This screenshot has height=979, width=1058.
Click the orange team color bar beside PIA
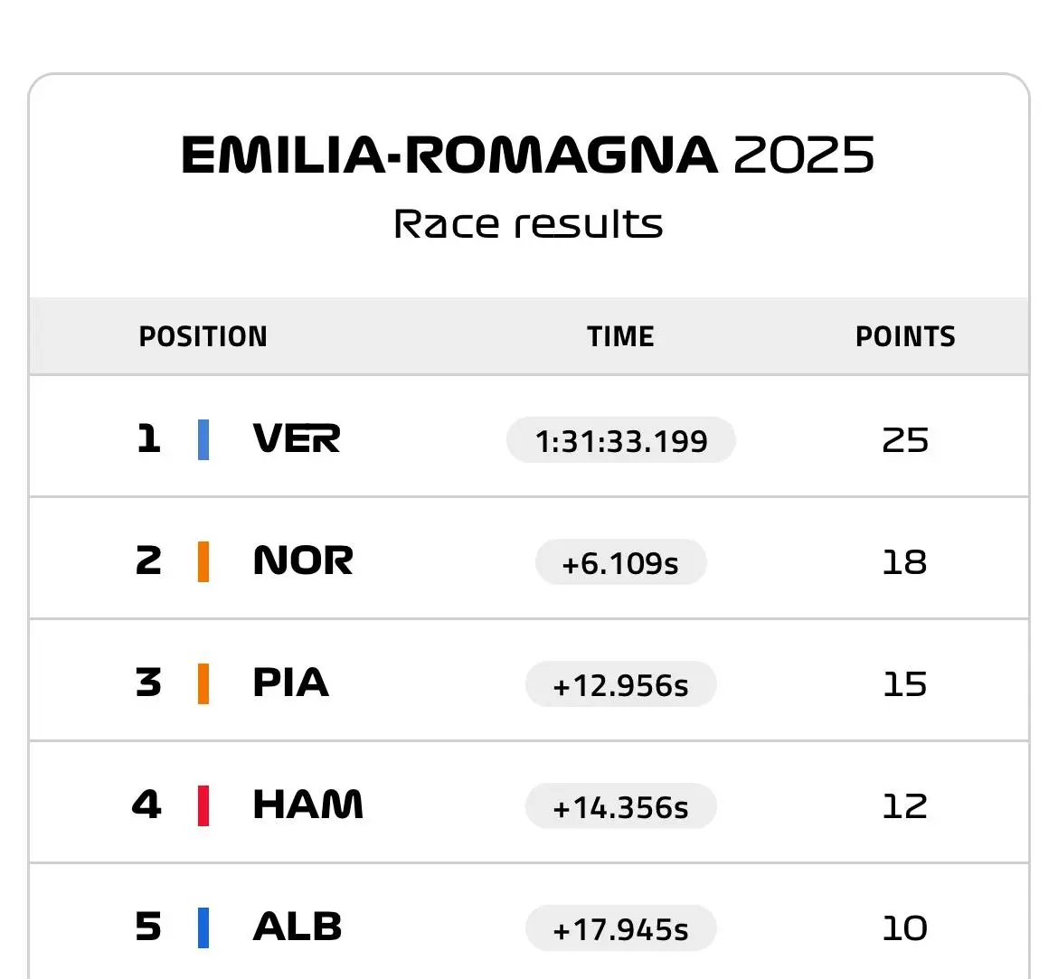point(203,683)
